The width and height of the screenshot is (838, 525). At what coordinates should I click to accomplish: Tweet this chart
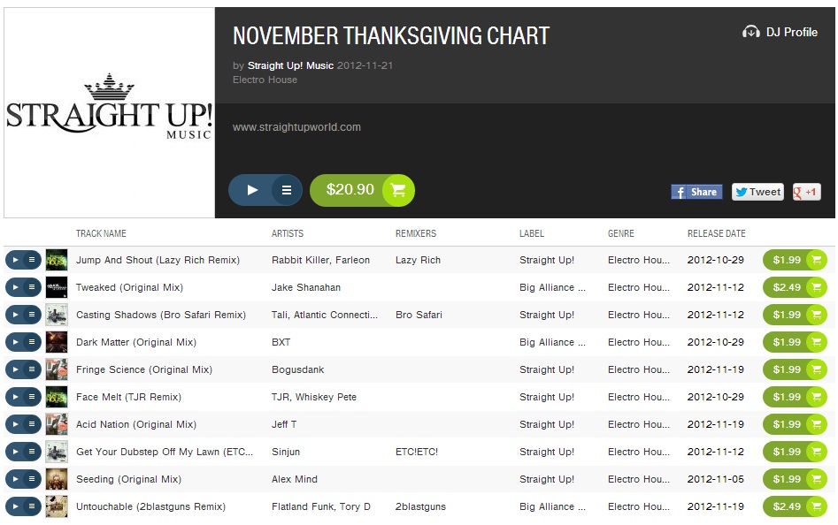[x=757, y=192]
